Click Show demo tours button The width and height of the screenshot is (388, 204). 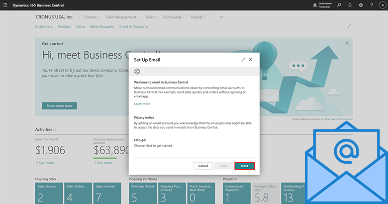tap(59, 105)
